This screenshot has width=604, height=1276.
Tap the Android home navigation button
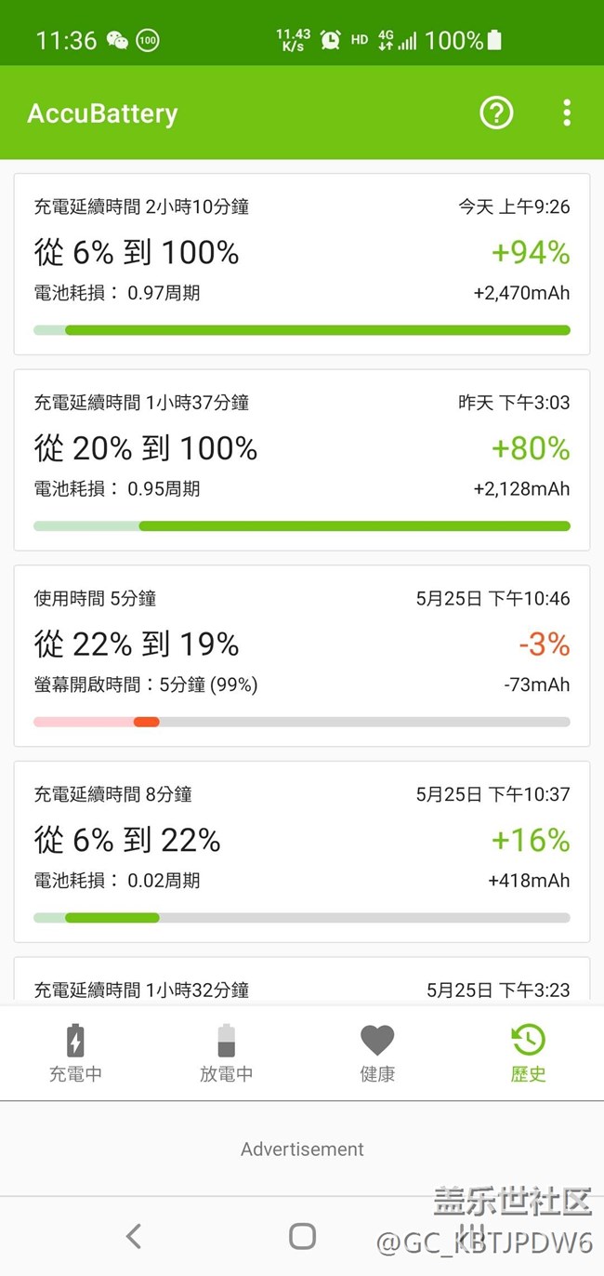[302, 1235]
